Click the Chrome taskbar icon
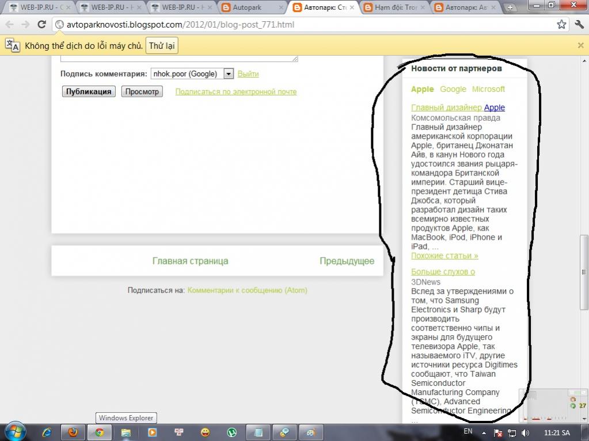The image size is (589, 441). (99, 432)
